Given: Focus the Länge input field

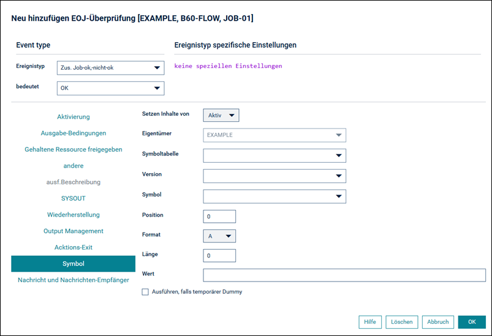Looking at the screenshot, I should (219, 256).
